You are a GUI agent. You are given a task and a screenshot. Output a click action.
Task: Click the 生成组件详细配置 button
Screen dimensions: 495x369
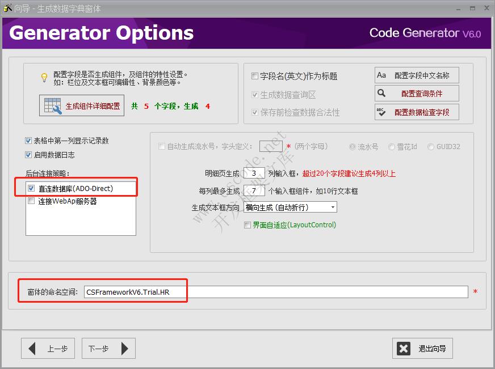(82, 105)
